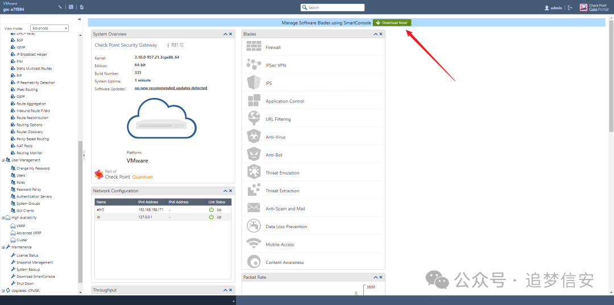Click the Data Loss Prevention faucet icon
614x305 pixels.
point(254,226)
